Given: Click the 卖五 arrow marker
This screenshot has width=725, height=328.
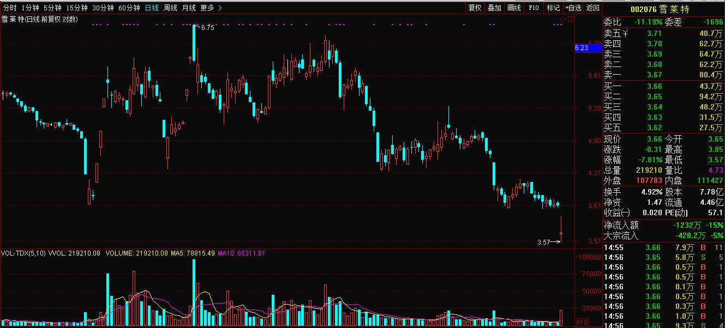Looking at the screenshot, I should pyautogui.click(x=626, y=34).
